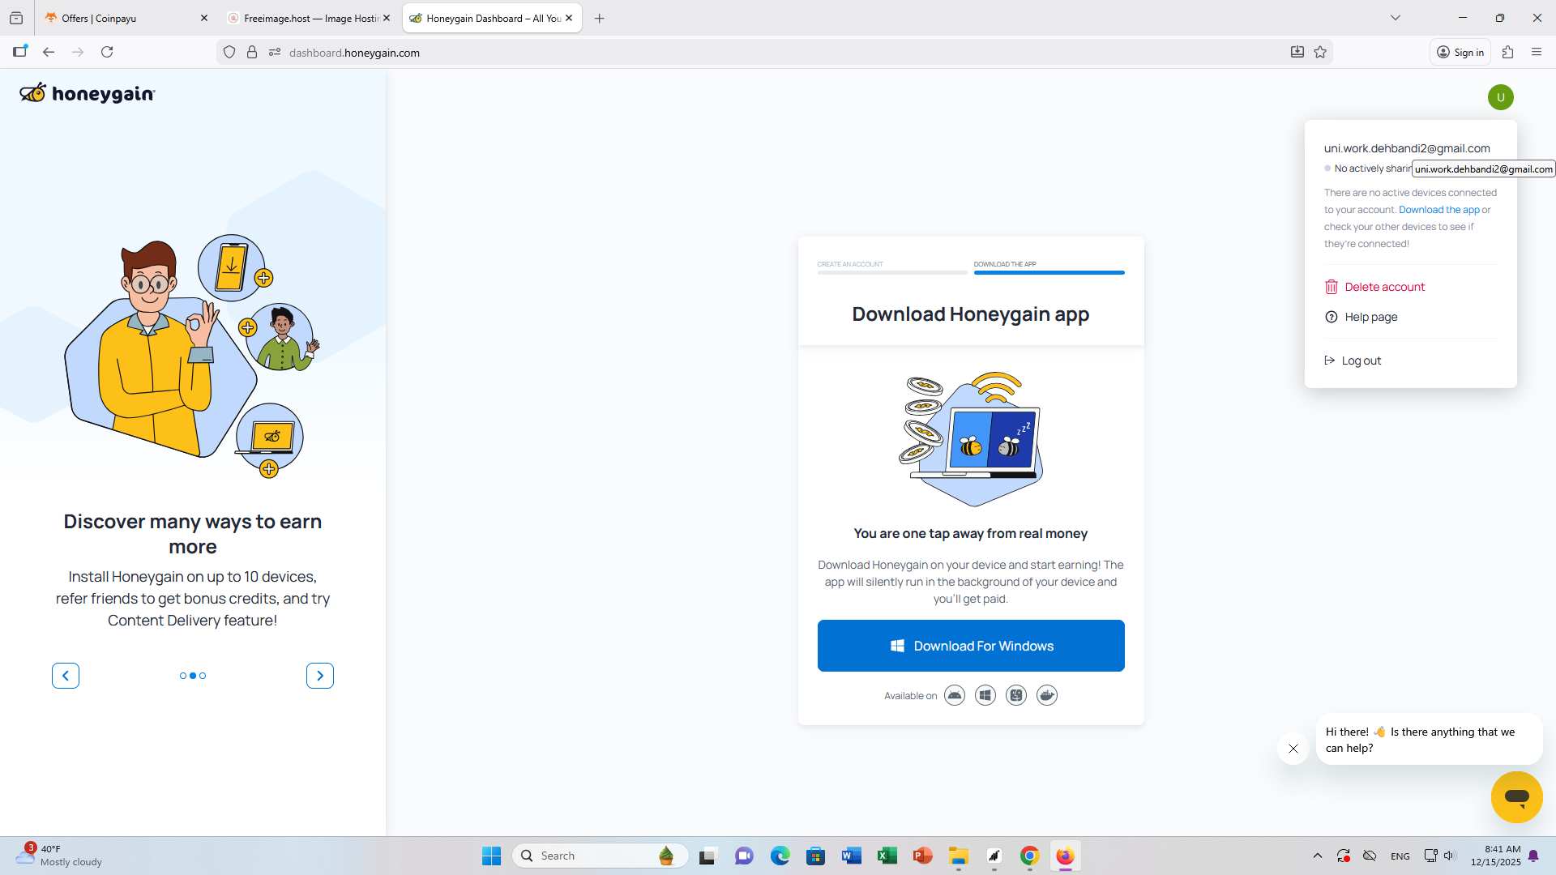
Task: Launch Word from the taskbar
Action: coord(851,856)
